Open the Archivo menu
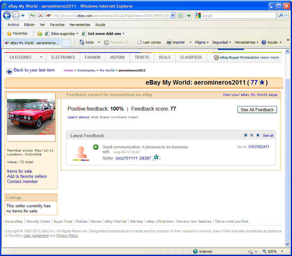The image size is (292, 256). point(13,25)
